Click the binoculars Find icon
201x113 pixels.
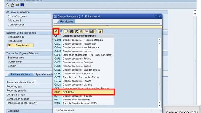71,31
